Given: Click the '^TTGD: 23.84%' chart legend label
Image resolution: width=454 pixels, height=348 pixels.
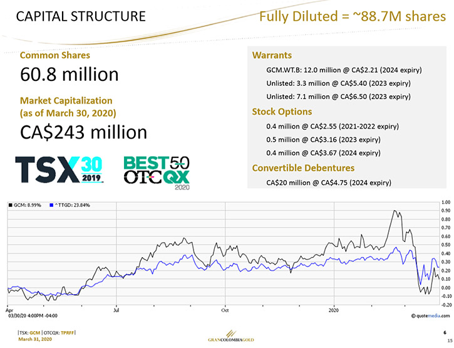Looking at the screenshot, I should (72, 205).
